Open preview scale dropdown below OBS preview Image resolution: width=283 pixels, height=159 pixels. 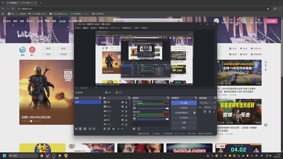tap(96, 88)
